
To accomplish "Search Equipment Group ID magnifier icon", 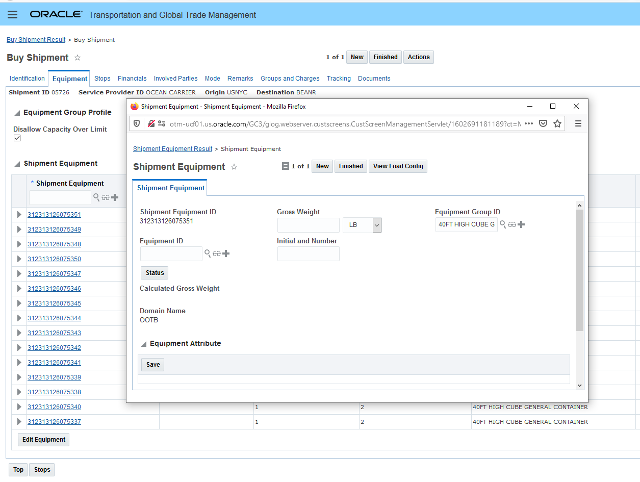I will (x=503, y=224).
